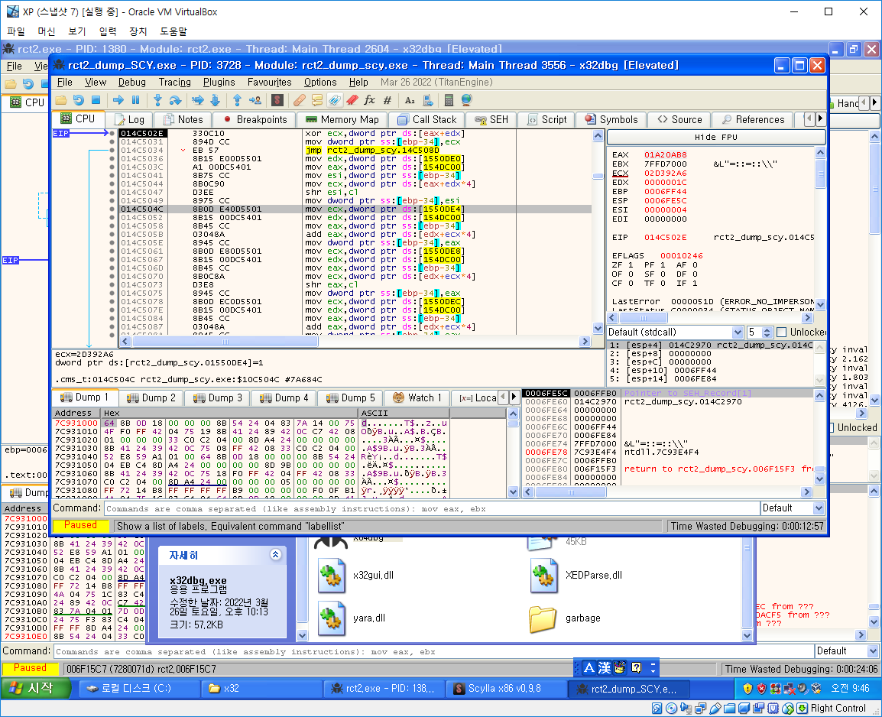The width and height of the screenshot is (882, 717).
Task: Open the Default dropdown in background command bar
Action: [x=847, y=651]
